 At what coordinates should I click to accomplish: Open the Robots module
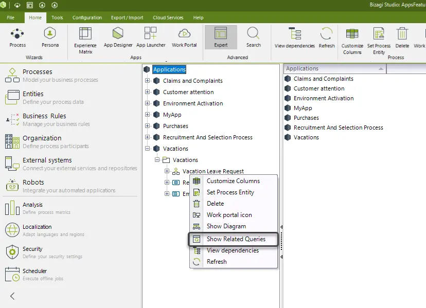[x=60, y=186]
